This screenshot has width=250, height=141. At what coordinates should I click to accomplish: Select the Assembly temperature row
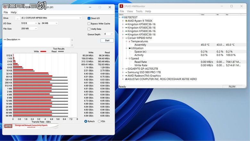tap(182, 45)
